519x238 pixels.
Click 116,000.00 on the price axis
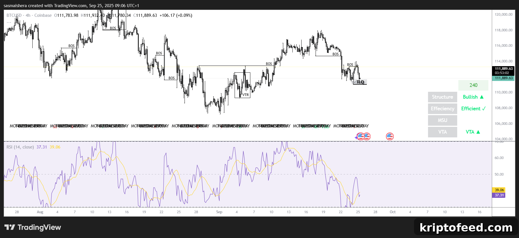click(x=504, y=46)
